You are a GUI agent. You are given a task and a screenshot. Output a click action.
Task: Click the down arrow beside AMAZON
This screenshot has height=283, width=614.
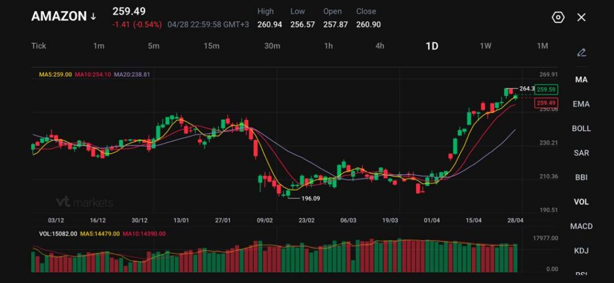(x=94, y=17)
